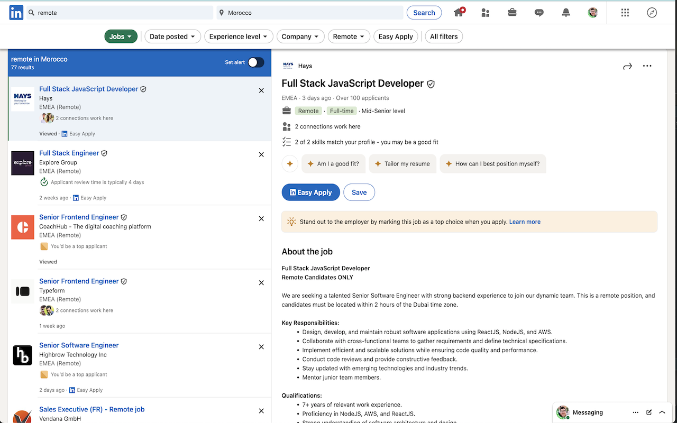
Task: Go to Home feed icon
Action: [459, 12]
